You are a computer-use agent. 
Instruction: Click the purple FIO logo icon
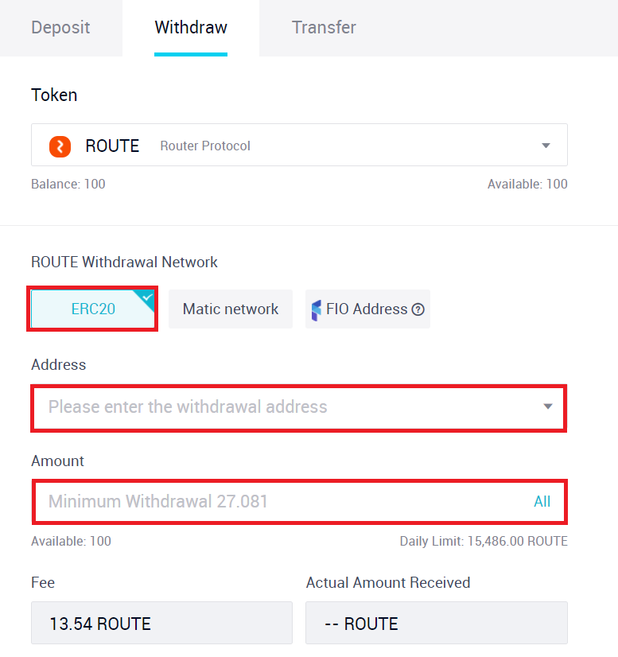tap(317, 310)
